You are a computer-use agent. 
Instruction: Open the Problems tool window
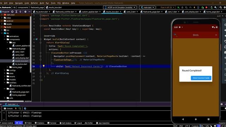40,123
